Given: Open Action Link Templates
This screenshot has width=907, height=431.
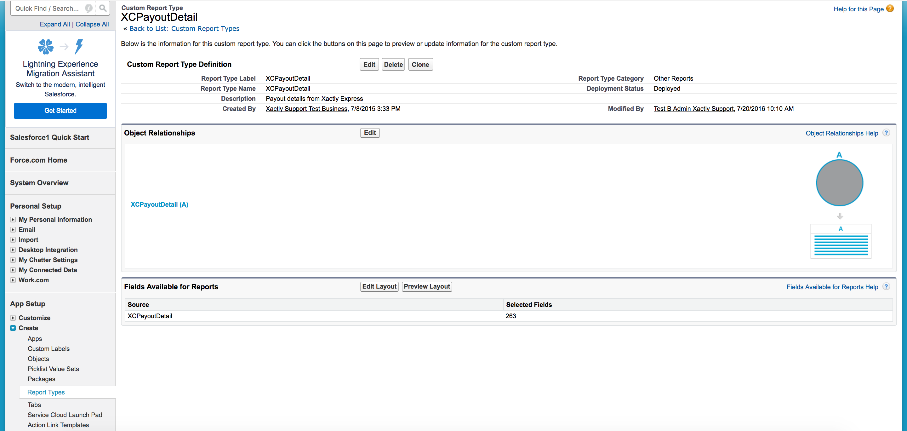Looking at the screenshot, I should coord(58,425).
